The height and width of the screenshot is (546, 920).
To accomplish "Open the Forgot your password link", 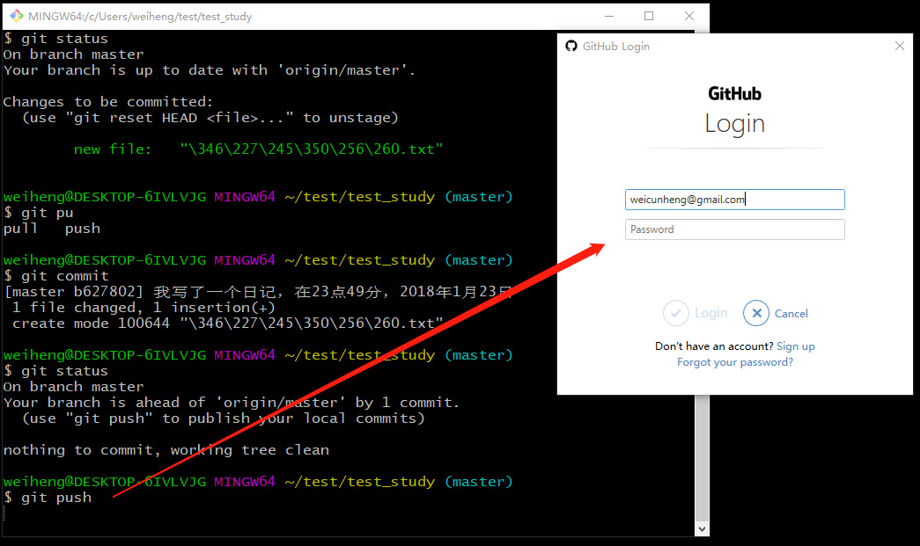I will tap(734, 362).
